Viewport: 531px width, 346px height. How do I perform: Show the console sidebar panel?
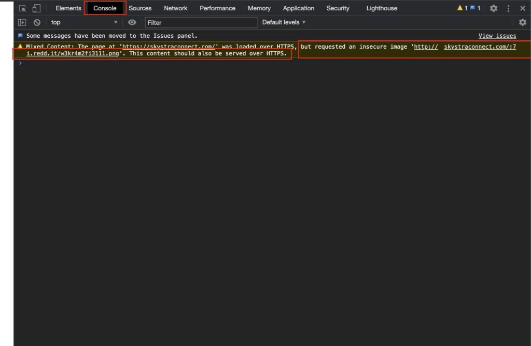22,22
